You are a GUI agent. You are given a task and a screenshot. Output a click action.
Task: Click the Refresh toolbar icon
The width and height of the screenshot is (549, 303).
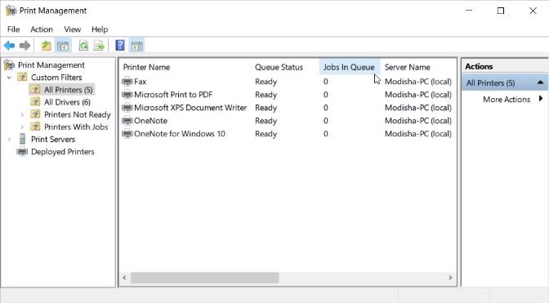point(83,46)
